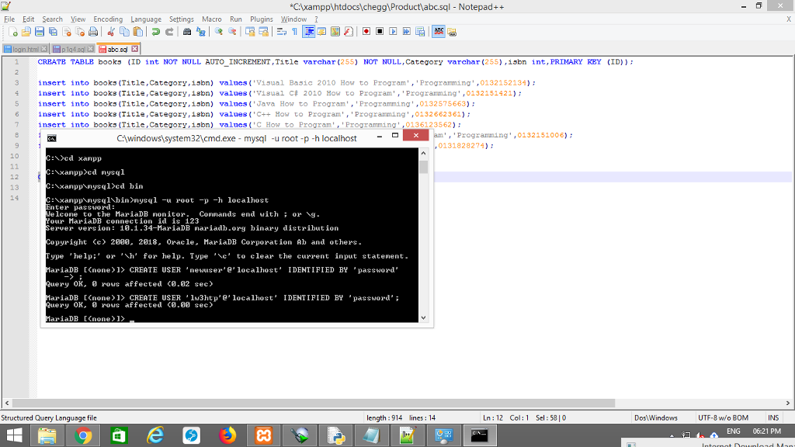Image resolution: width=795 pixels, height=447 pixels.
Task: Open Find using the binoculars icon
Action: [x=187, y=32]
